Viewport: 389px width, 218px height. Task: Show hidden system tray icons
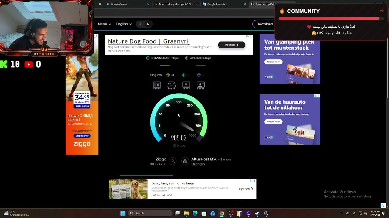pyautogui.click(x=341, y=213)
